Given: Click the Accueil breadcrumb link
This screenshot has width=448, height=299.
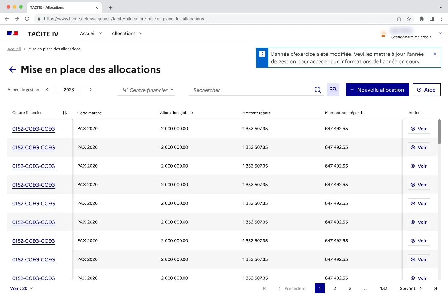Looking at the screenshot, I should 14,49.
